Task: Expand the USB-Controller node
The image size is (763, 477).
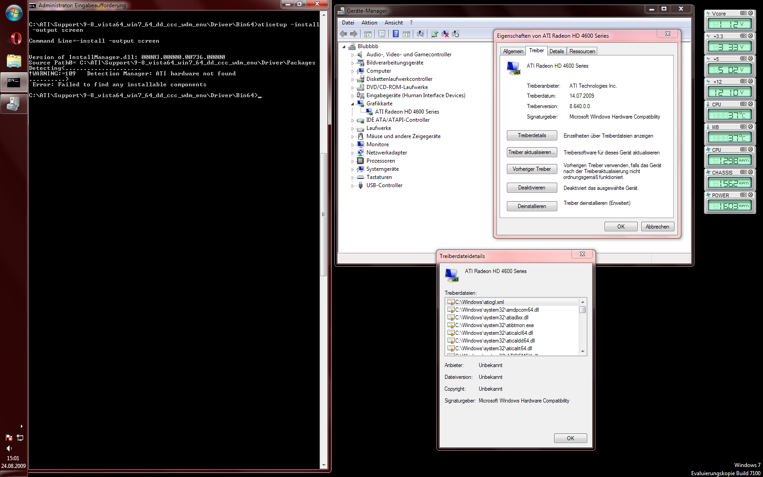Action: pyautogui.click(x=352, y=186)
